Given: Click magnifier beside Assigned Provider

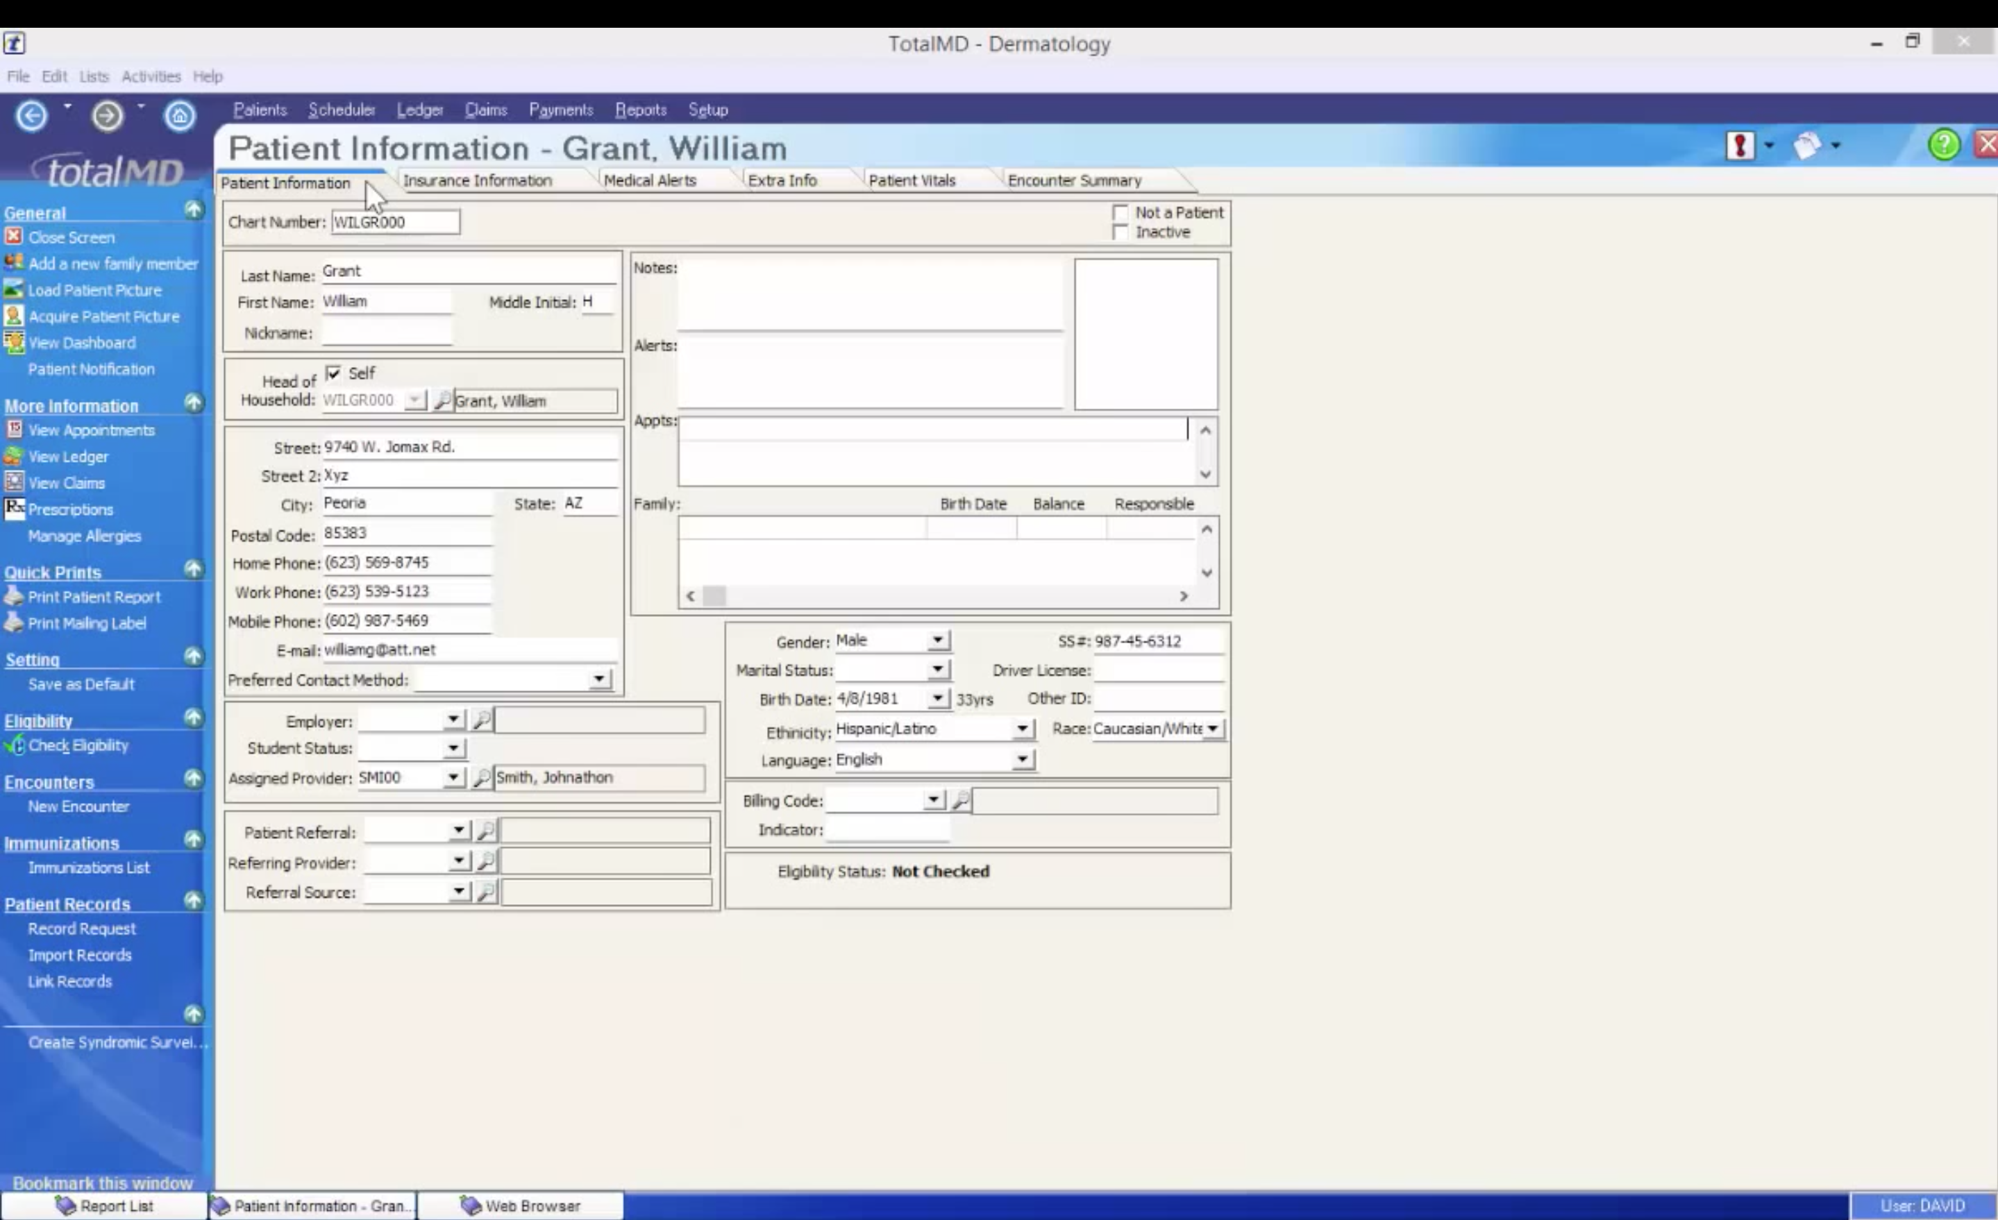Looking at the screenshot, I should 481,777.
